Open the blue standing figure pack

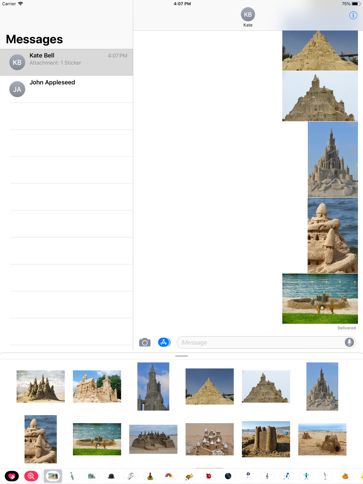click(x=306, y=476)
